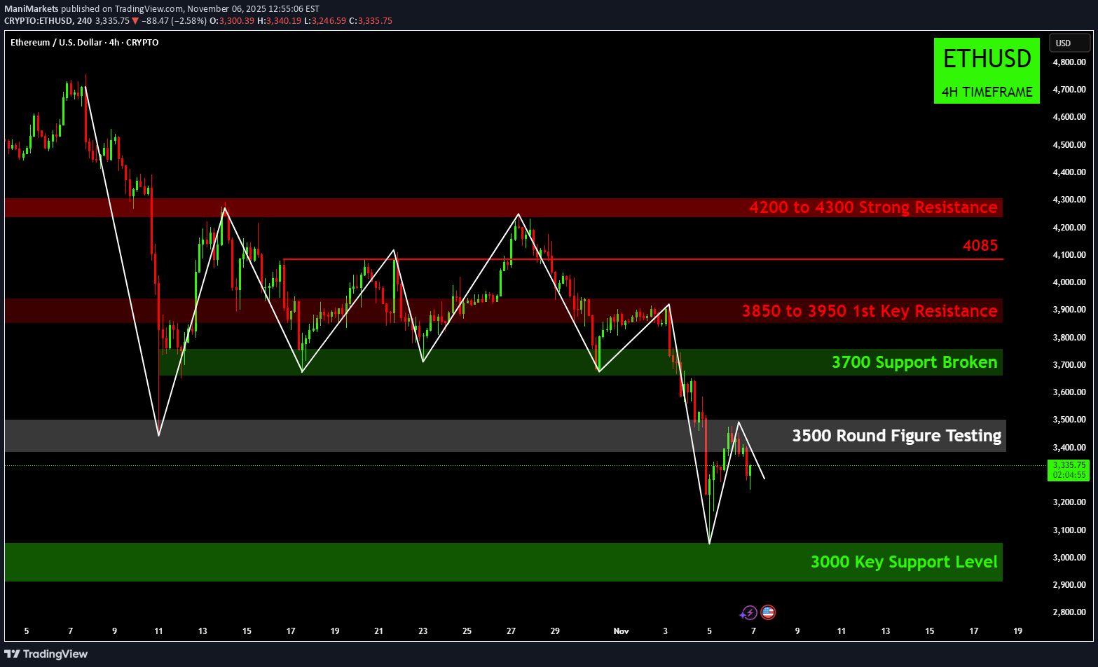This screenshot has width=1098, height=667.
Task: Click the CRYPTO:ETHUSD symbol text in header
Action: (39, 21)
